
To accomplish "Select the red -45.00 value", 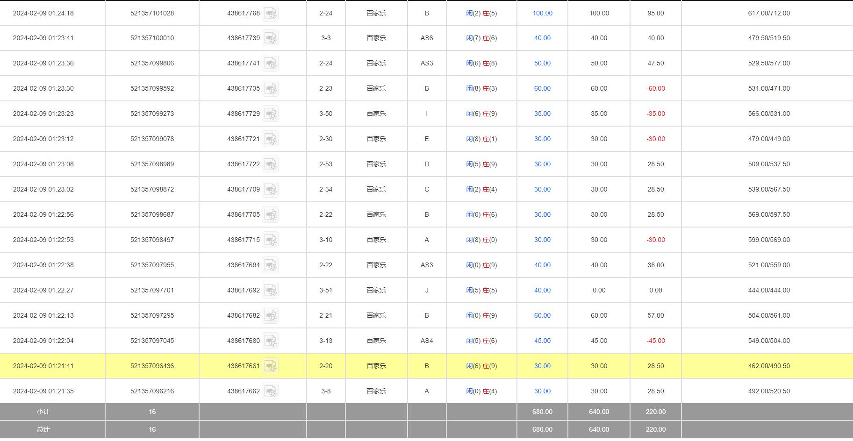I will pos(656,341).
